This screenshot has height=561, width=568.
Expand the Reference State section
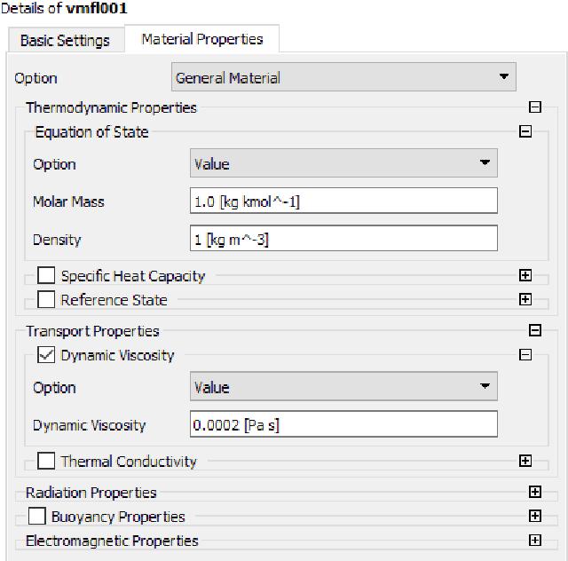point(525,299)
